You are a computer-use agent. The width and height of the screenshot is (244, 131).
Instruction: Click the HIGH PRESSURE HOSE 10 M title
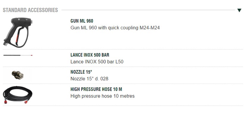[96, 89]
